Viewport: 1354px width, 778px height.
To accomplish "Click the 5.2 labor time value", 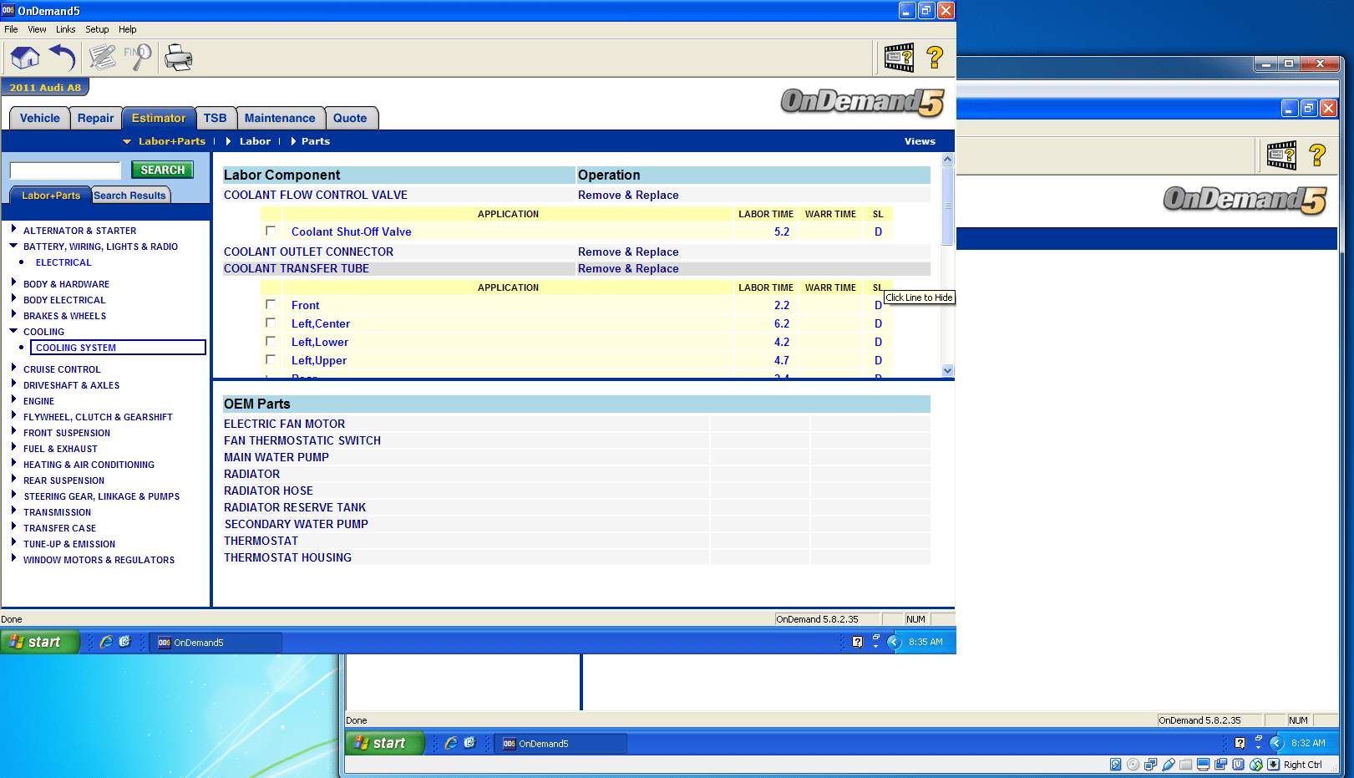I will (x=782, y=231).
